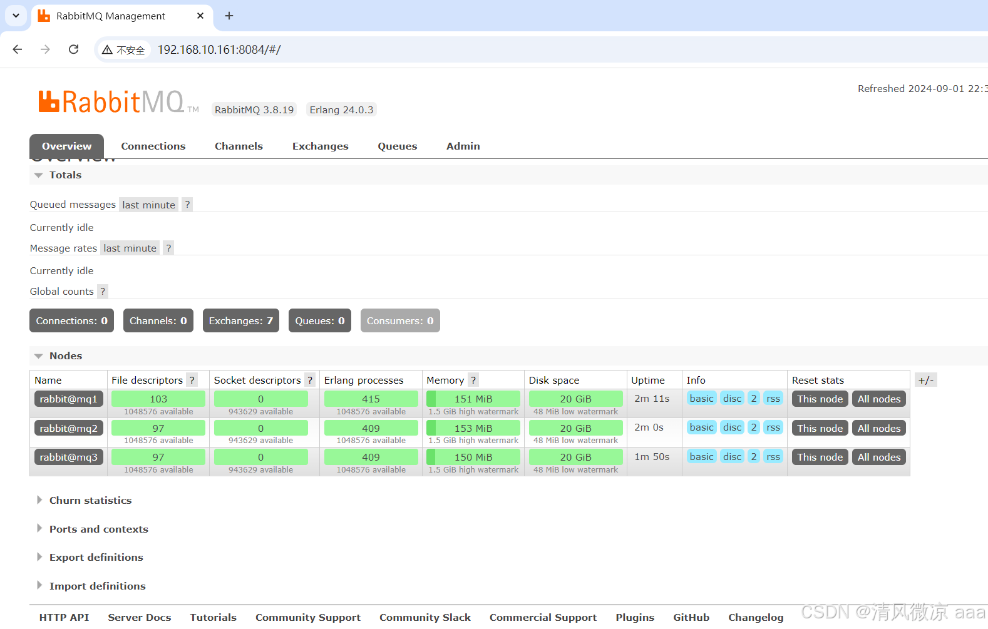Open help for Memory column
Viewport: 988px width, 629px height.
pyautogui.click(x=473, y=380)
